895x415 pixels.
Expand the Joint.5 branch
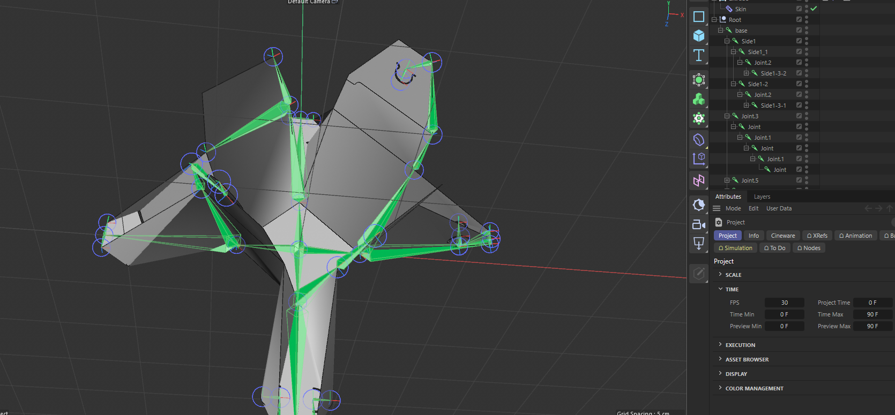[x=727, y=180]
